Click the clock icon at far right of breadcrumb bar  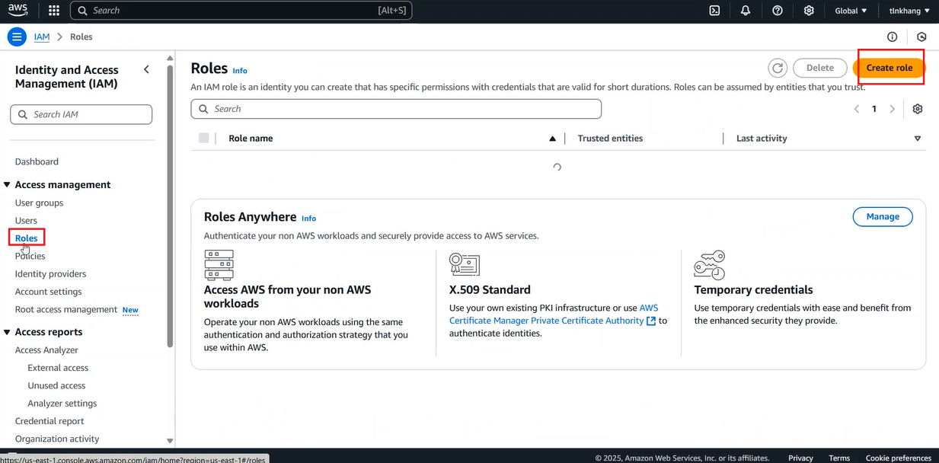point(921,37)
